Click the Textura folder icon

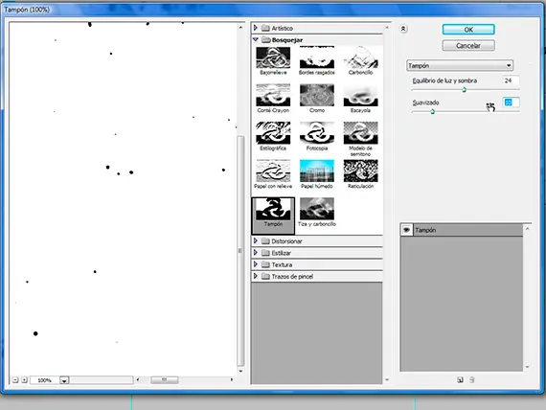[x=265, y=264]
